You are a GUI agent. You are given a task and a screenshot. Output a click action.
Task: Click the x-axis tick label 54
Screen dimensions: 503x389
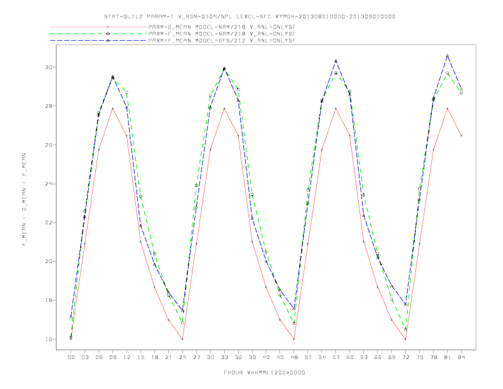[x=322, y=357]
